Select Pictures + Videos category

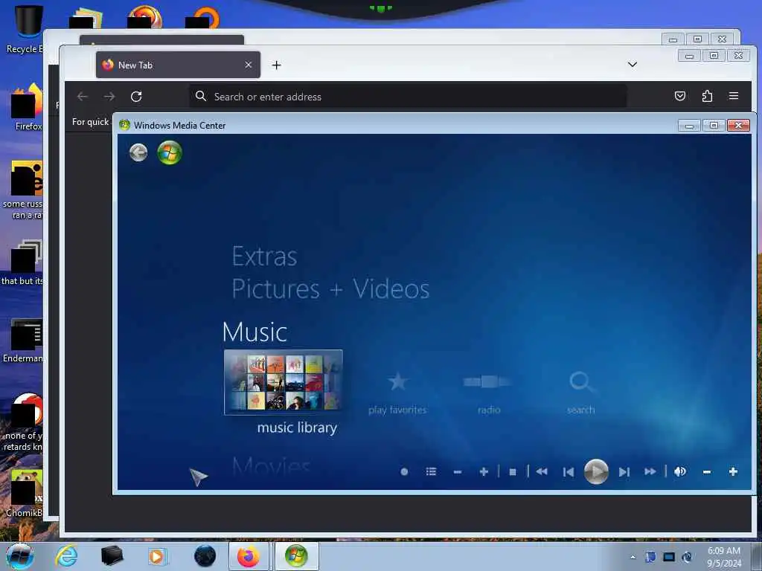(x=330, y=289)
